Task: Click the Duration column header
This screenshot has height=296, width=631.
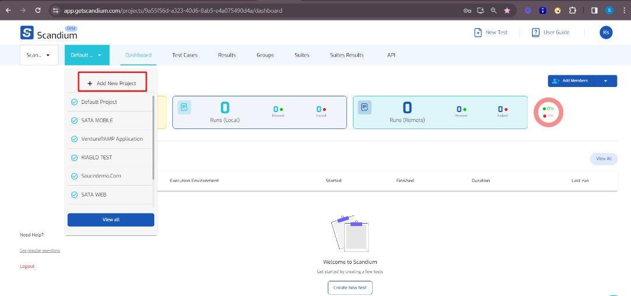Action: tap(480, 181)
